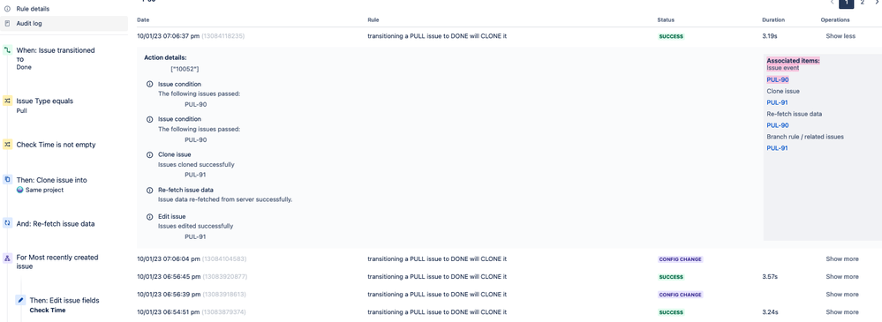The image size is (882, 322).
Task: Click the Rule column header
Action: tap(373, 19)
